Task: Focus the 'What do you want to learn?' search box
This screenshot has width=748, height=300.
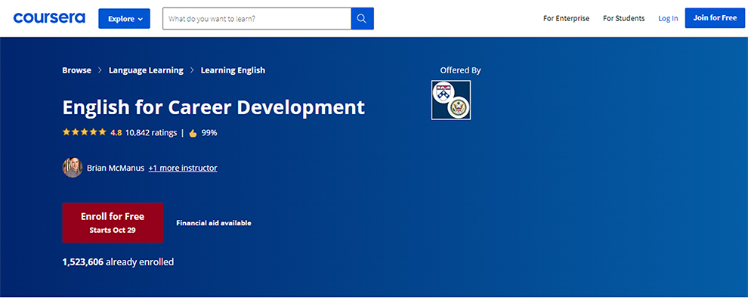Action: click(257, 19)
